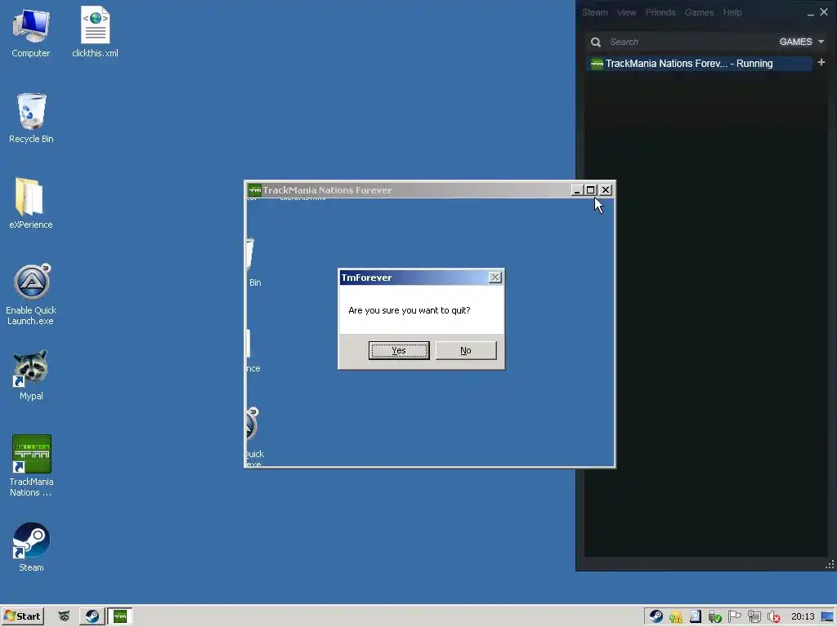
Task: Click the Steam taskbar button
Action: pos(92,616)
